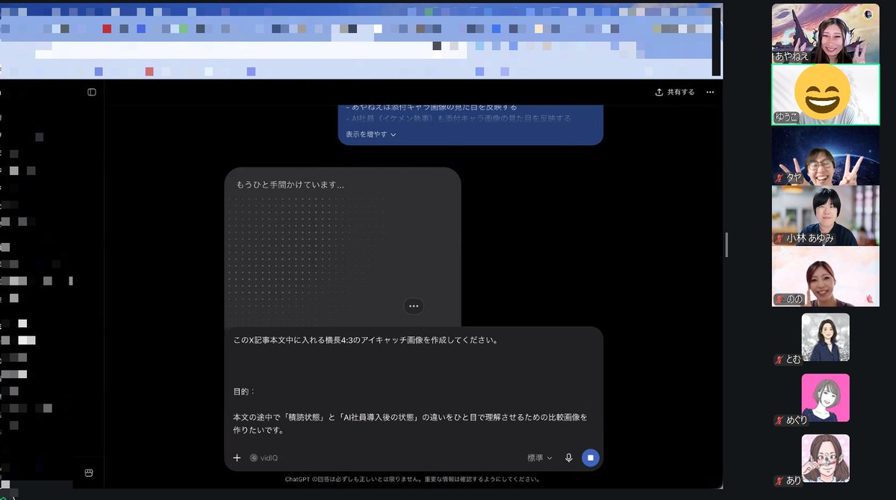
Task: Click the microphone dictation icon
Action: [x=569, y=457]
